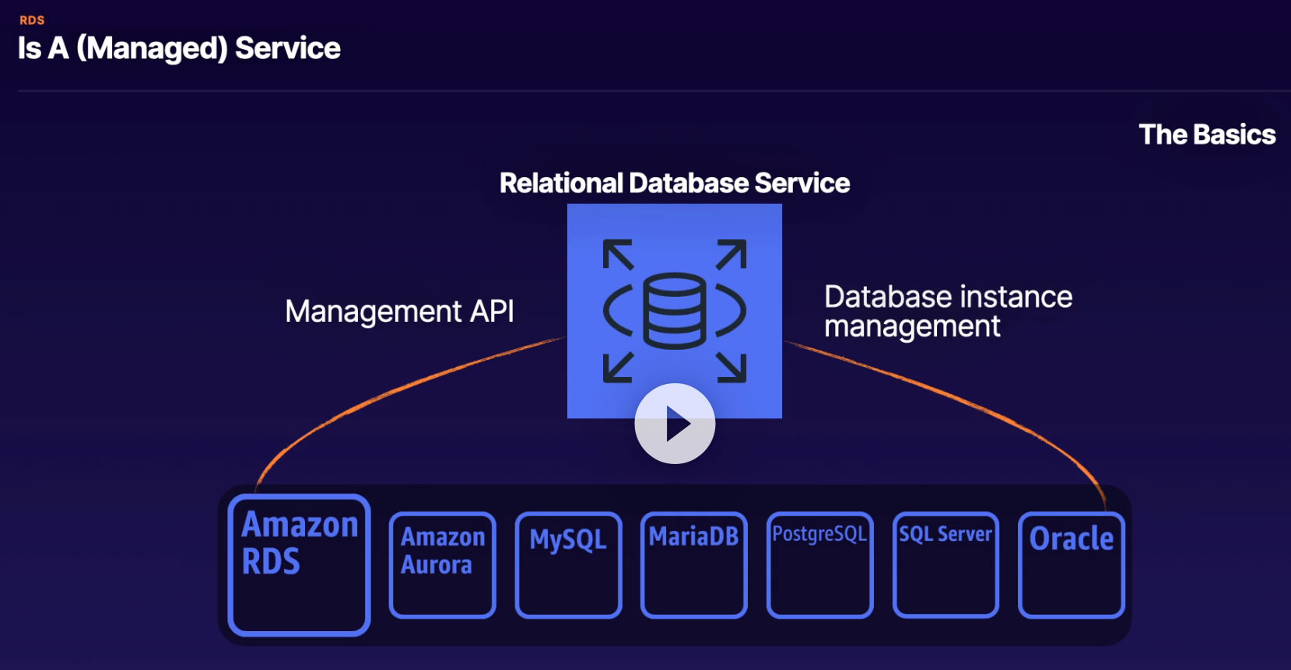
Task: Select the MySQL engine box
Action: coord(569,565)
